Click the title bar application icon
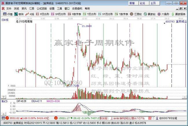The width and height of the screenshot is (188, 126). 3,3
